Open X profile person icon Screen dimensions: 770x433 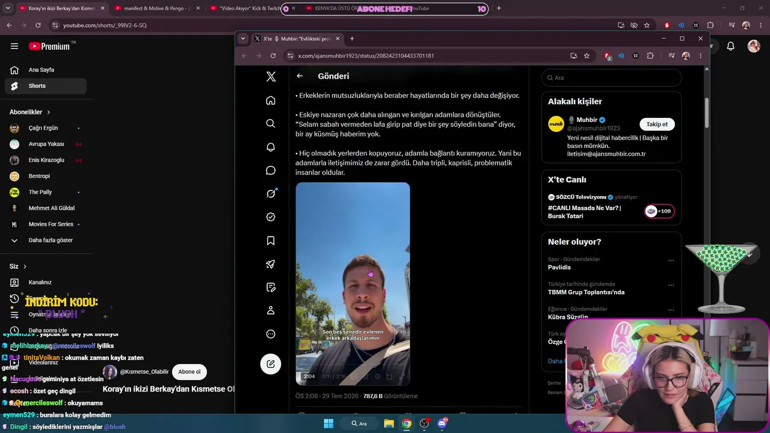point(271,310)
